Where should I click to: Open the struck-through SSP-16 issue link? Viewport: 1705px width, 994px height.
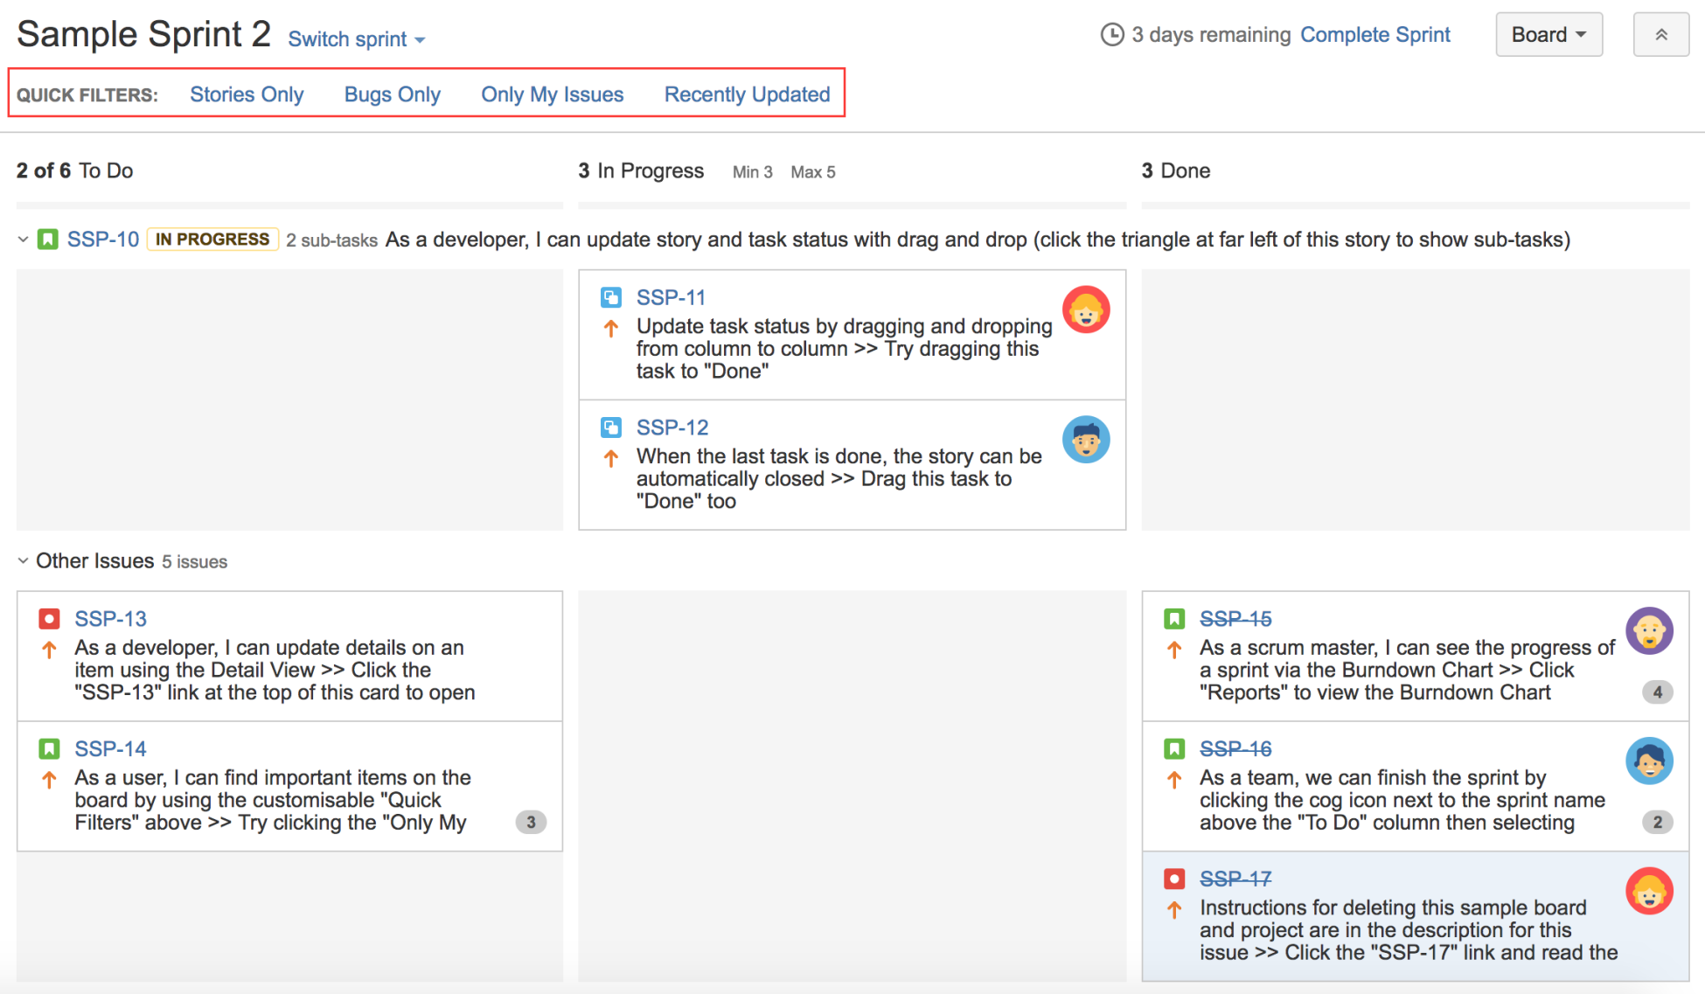[1235, 748]
